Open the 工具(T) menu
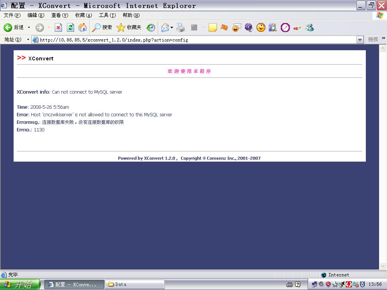Viewport: 387px width, 290px height. (x=107, y=15)
